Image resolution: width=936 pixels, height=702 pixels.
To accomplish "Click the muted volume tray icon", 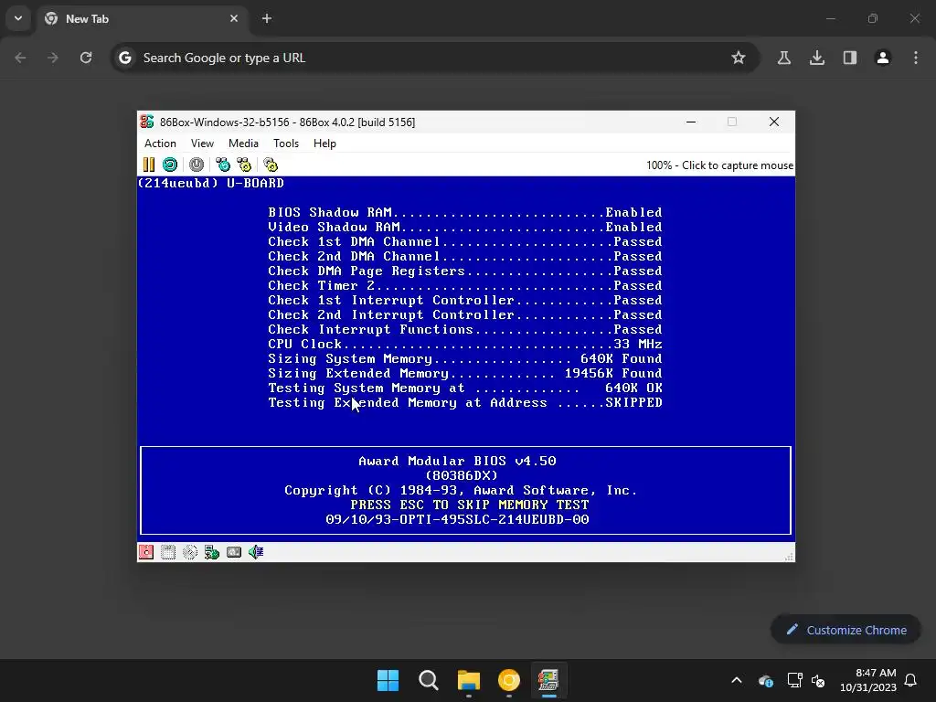I will [818, 680].
